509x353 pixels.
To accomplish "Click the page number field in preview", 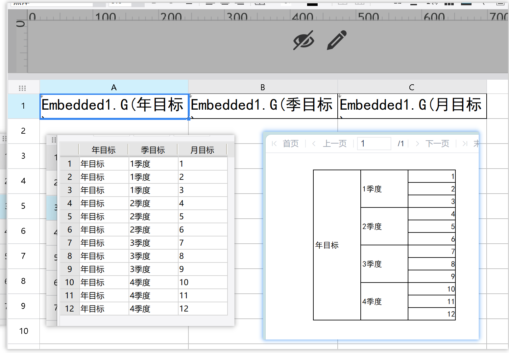I will 374,144.
